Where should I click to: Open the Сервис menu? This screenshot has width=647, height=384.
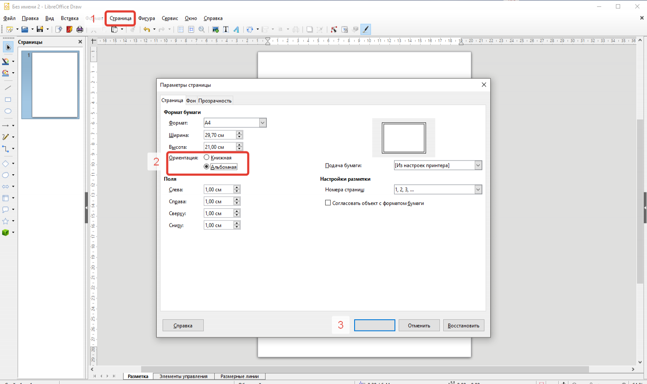(x=170, y=18)
